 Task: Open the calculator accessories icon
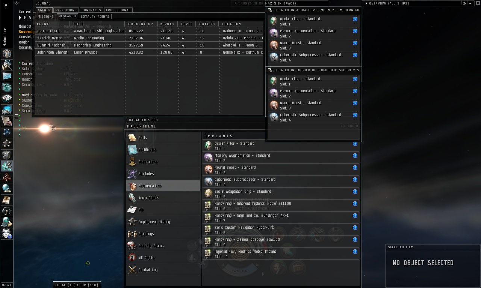[6, 222]
